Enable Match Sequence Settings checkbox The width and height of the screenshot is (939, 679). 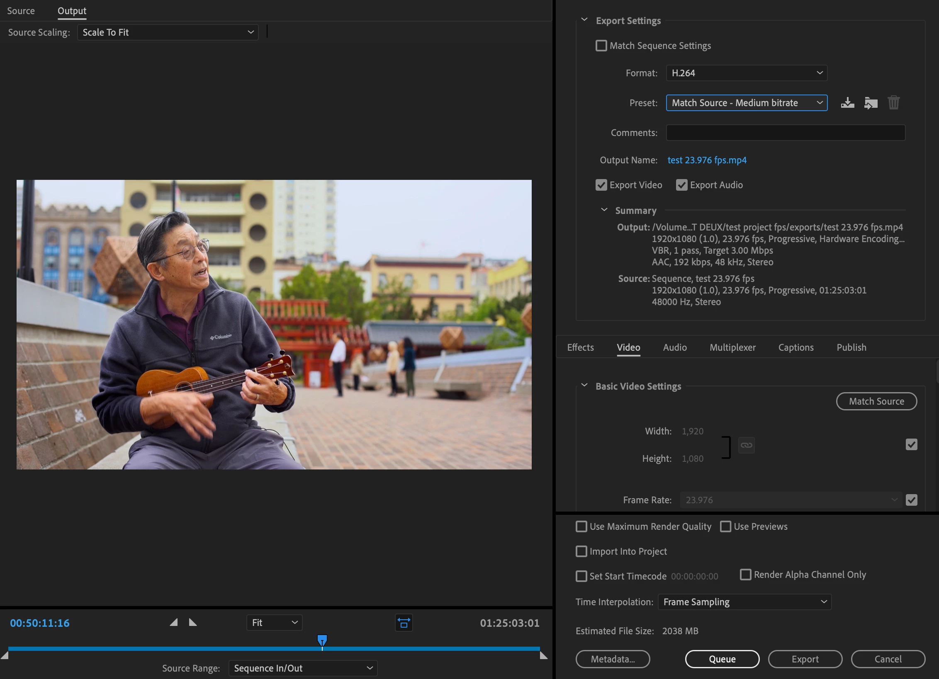click(601, 46)
